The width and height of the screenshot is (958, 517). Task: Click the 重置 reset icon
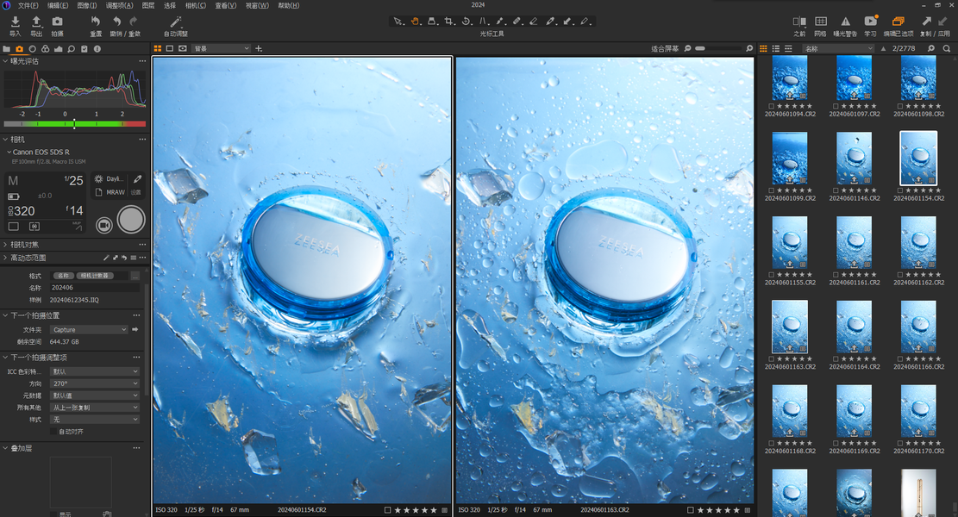pyautogui.click(x=96, y=22)
